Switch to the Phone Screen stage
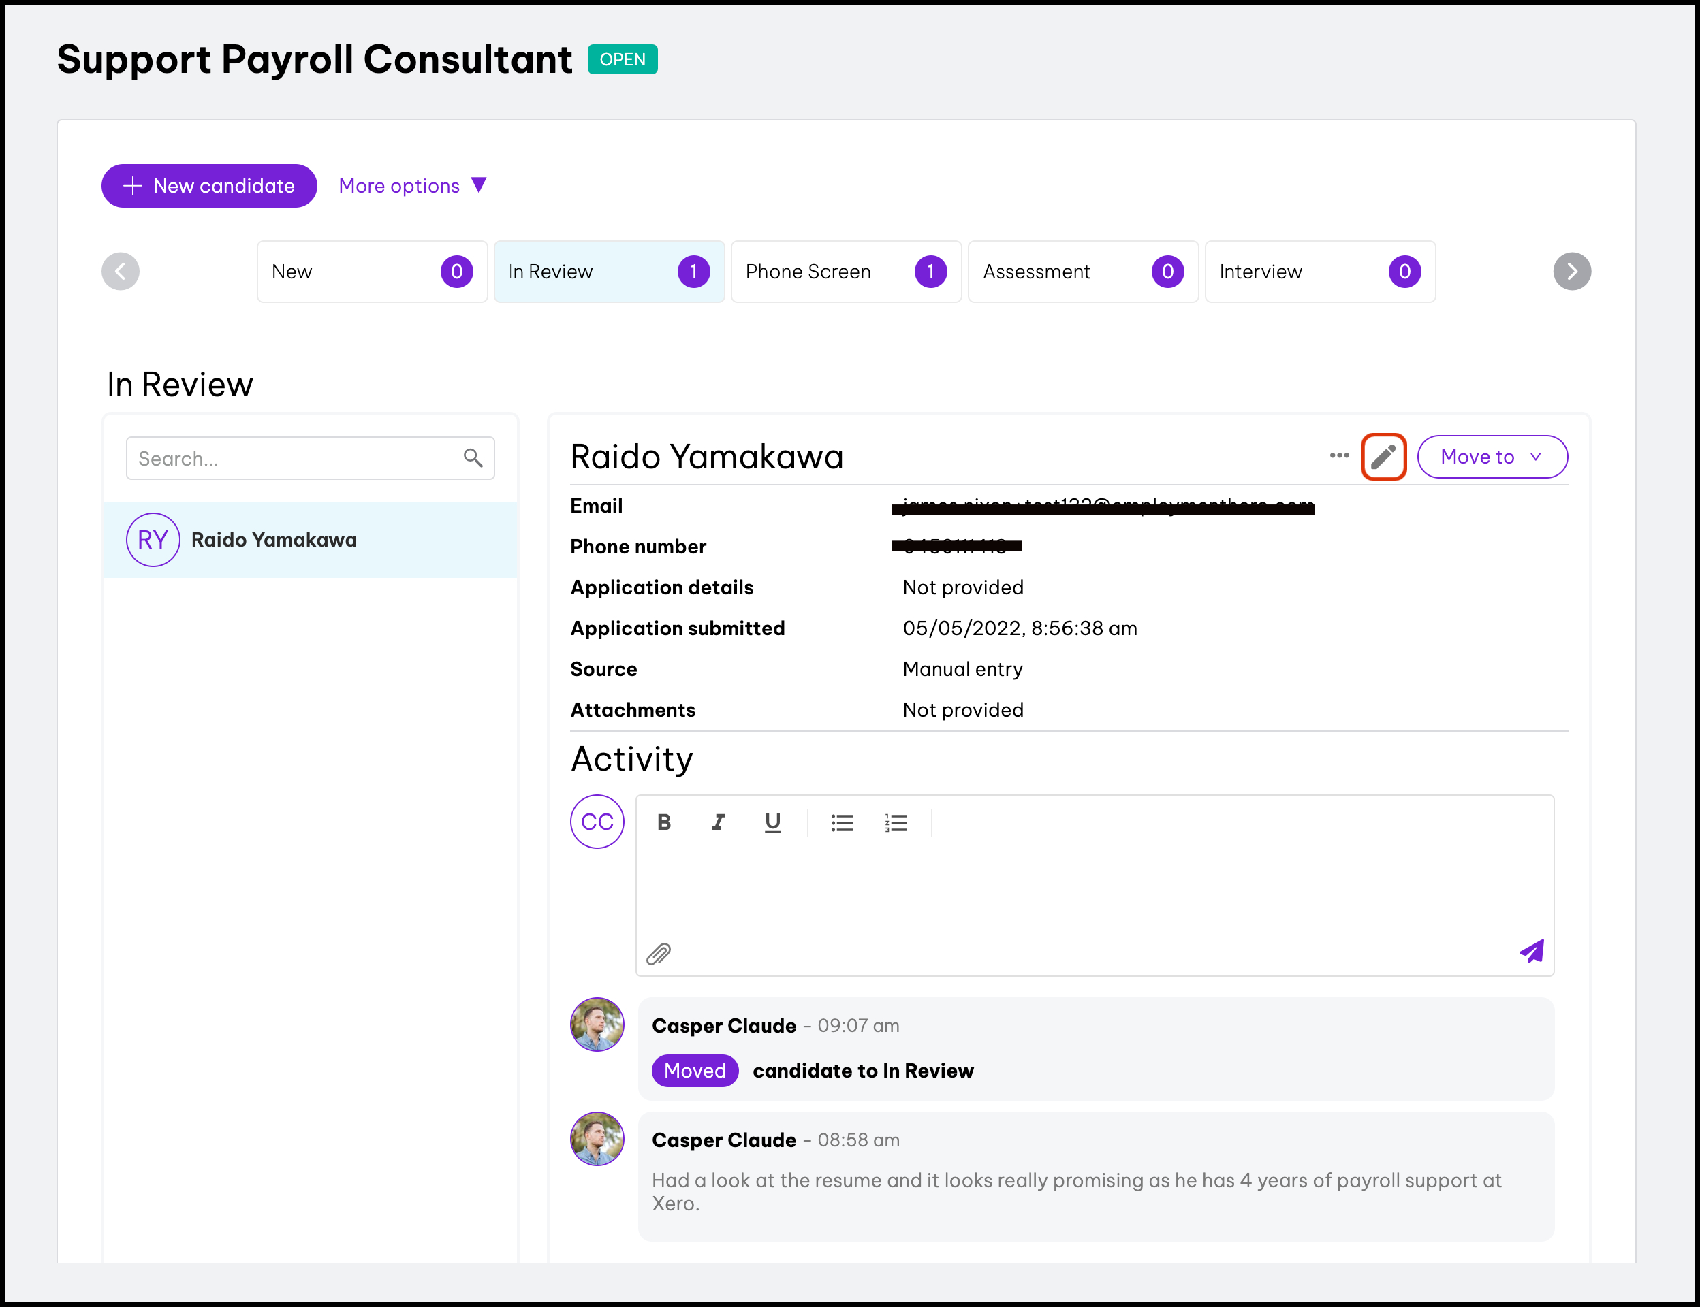This screenshot has height=1307, width=1700. click(845, 272)
